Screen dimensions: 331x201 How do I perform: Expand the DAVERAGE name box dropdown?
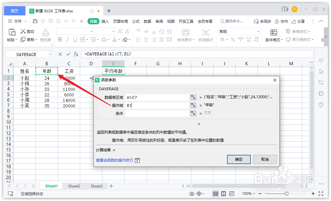coord(49,54)
